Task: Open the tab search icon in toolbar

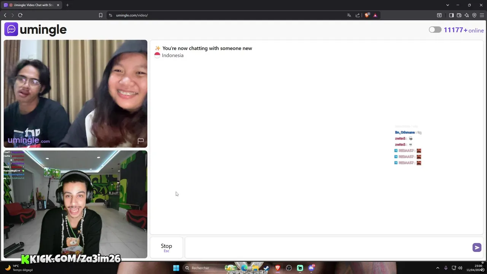Action: coord(439,15)
